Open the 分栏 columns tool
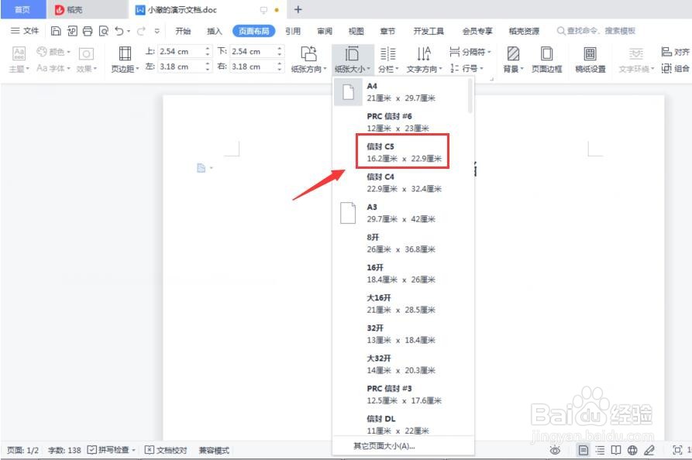Viewport: 692px width, 460px height. coord(388,60)
